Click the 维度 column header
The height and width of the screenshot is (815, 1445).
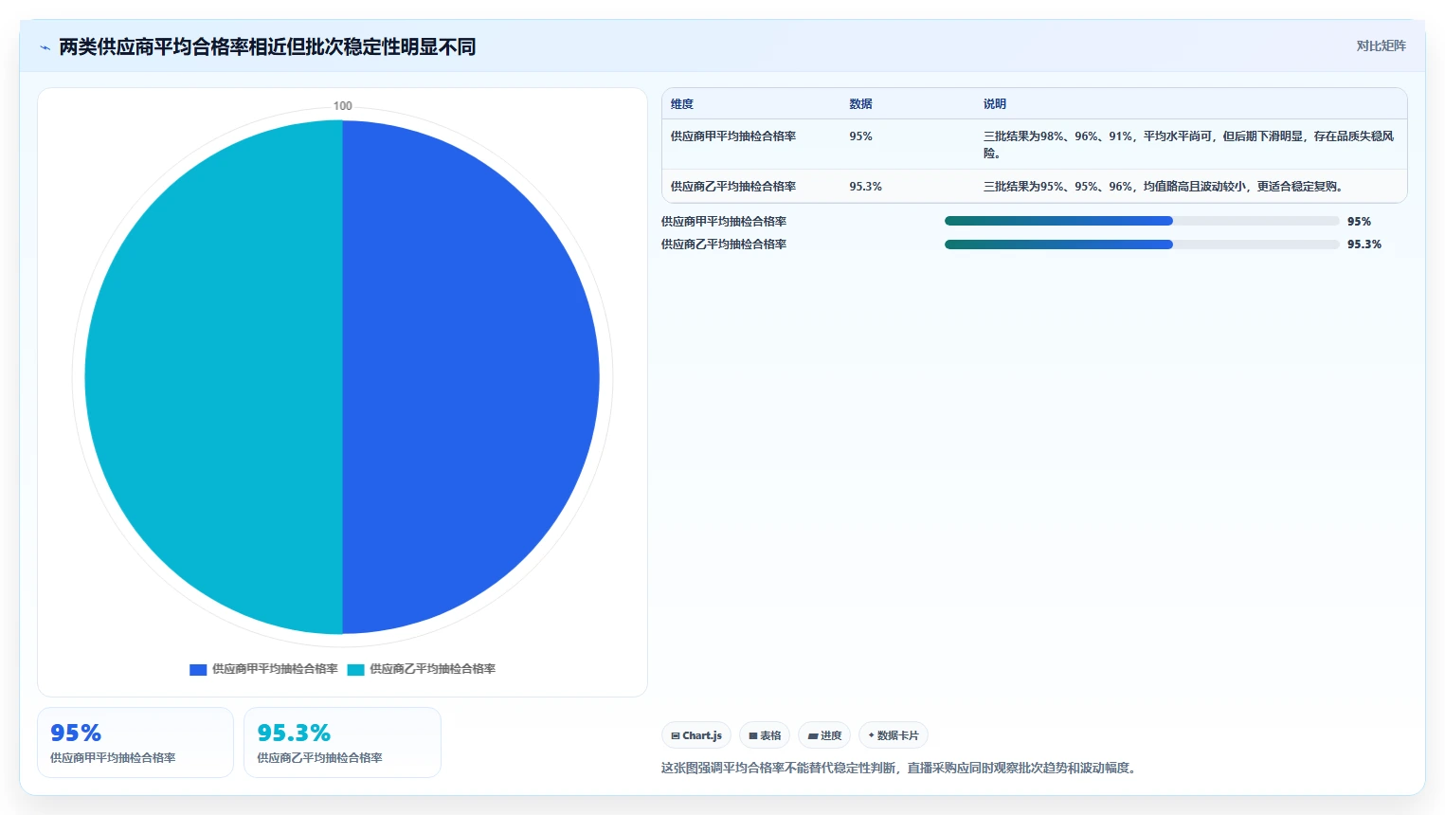[x=682, y=104]
